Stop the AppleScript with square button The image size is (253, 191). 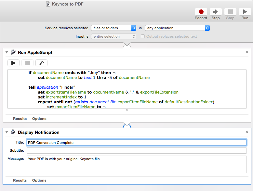click(x=27, y=63)
